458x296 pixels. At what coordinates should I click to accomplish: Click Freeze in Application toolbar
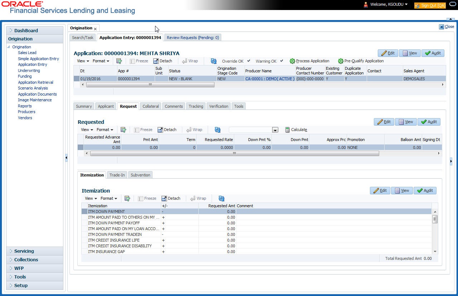(x=139, y=61)
